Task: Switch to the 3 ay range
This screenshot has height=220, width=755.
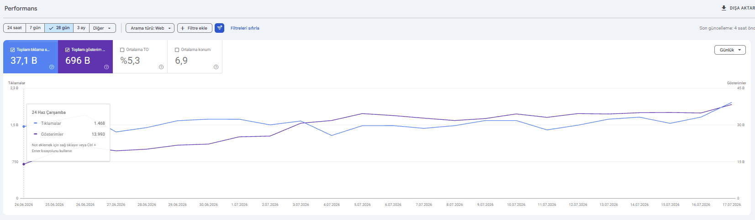Action: pyautogui.click(x=81, y=28)
